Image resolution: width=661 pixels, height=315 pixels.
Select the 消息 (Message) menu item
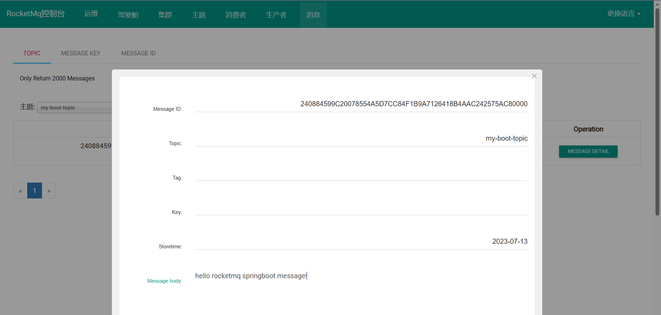coord(313,14)
